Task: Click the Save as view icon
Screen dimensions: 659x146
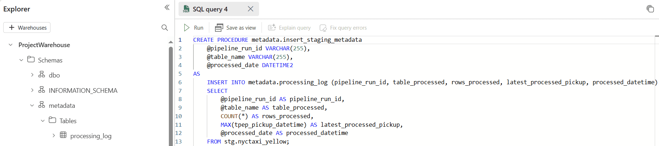Action: coord(219,27)
